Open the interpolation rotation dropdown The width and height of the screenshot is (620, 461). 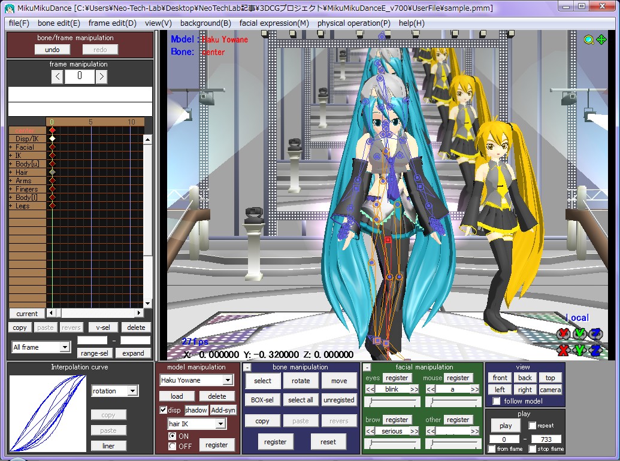point(132,391)
